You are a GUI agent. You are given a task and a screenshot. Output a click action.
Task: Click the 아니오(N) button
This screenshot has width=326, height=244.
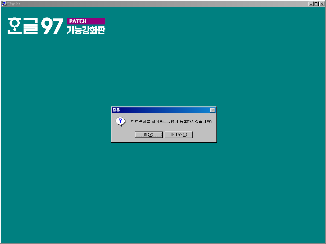(x=178, y=135)
